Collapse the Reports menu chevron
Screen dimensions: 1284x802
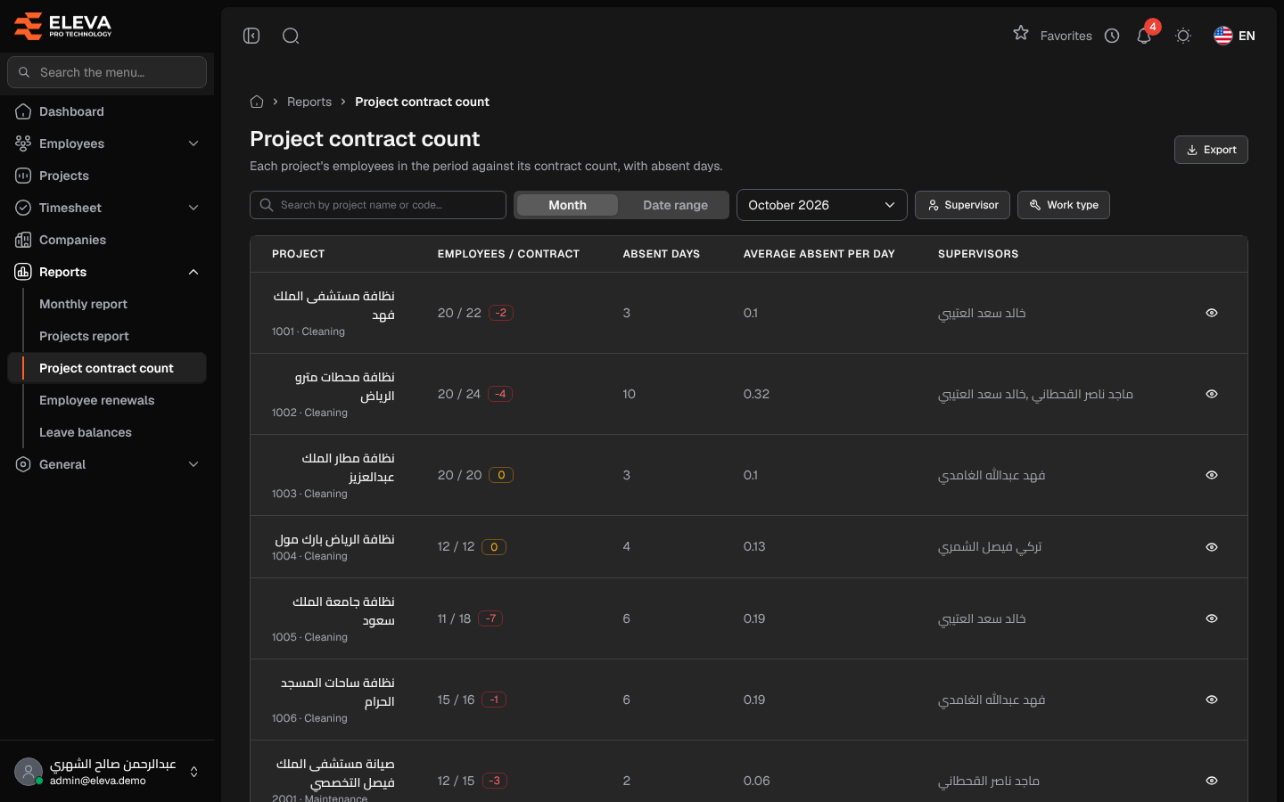pyautogui.click(x=193, y=272)
